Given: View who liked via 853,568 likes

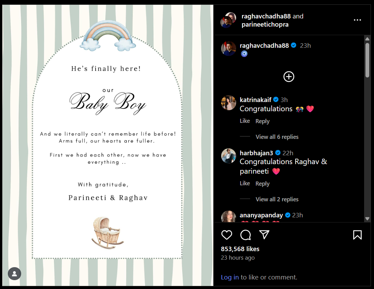Looking at the screenshot, I should [240, 249].
